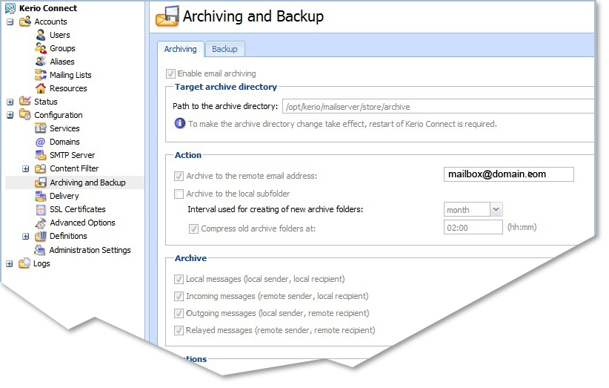Open the Mailing Lists section

pos(70,75)
